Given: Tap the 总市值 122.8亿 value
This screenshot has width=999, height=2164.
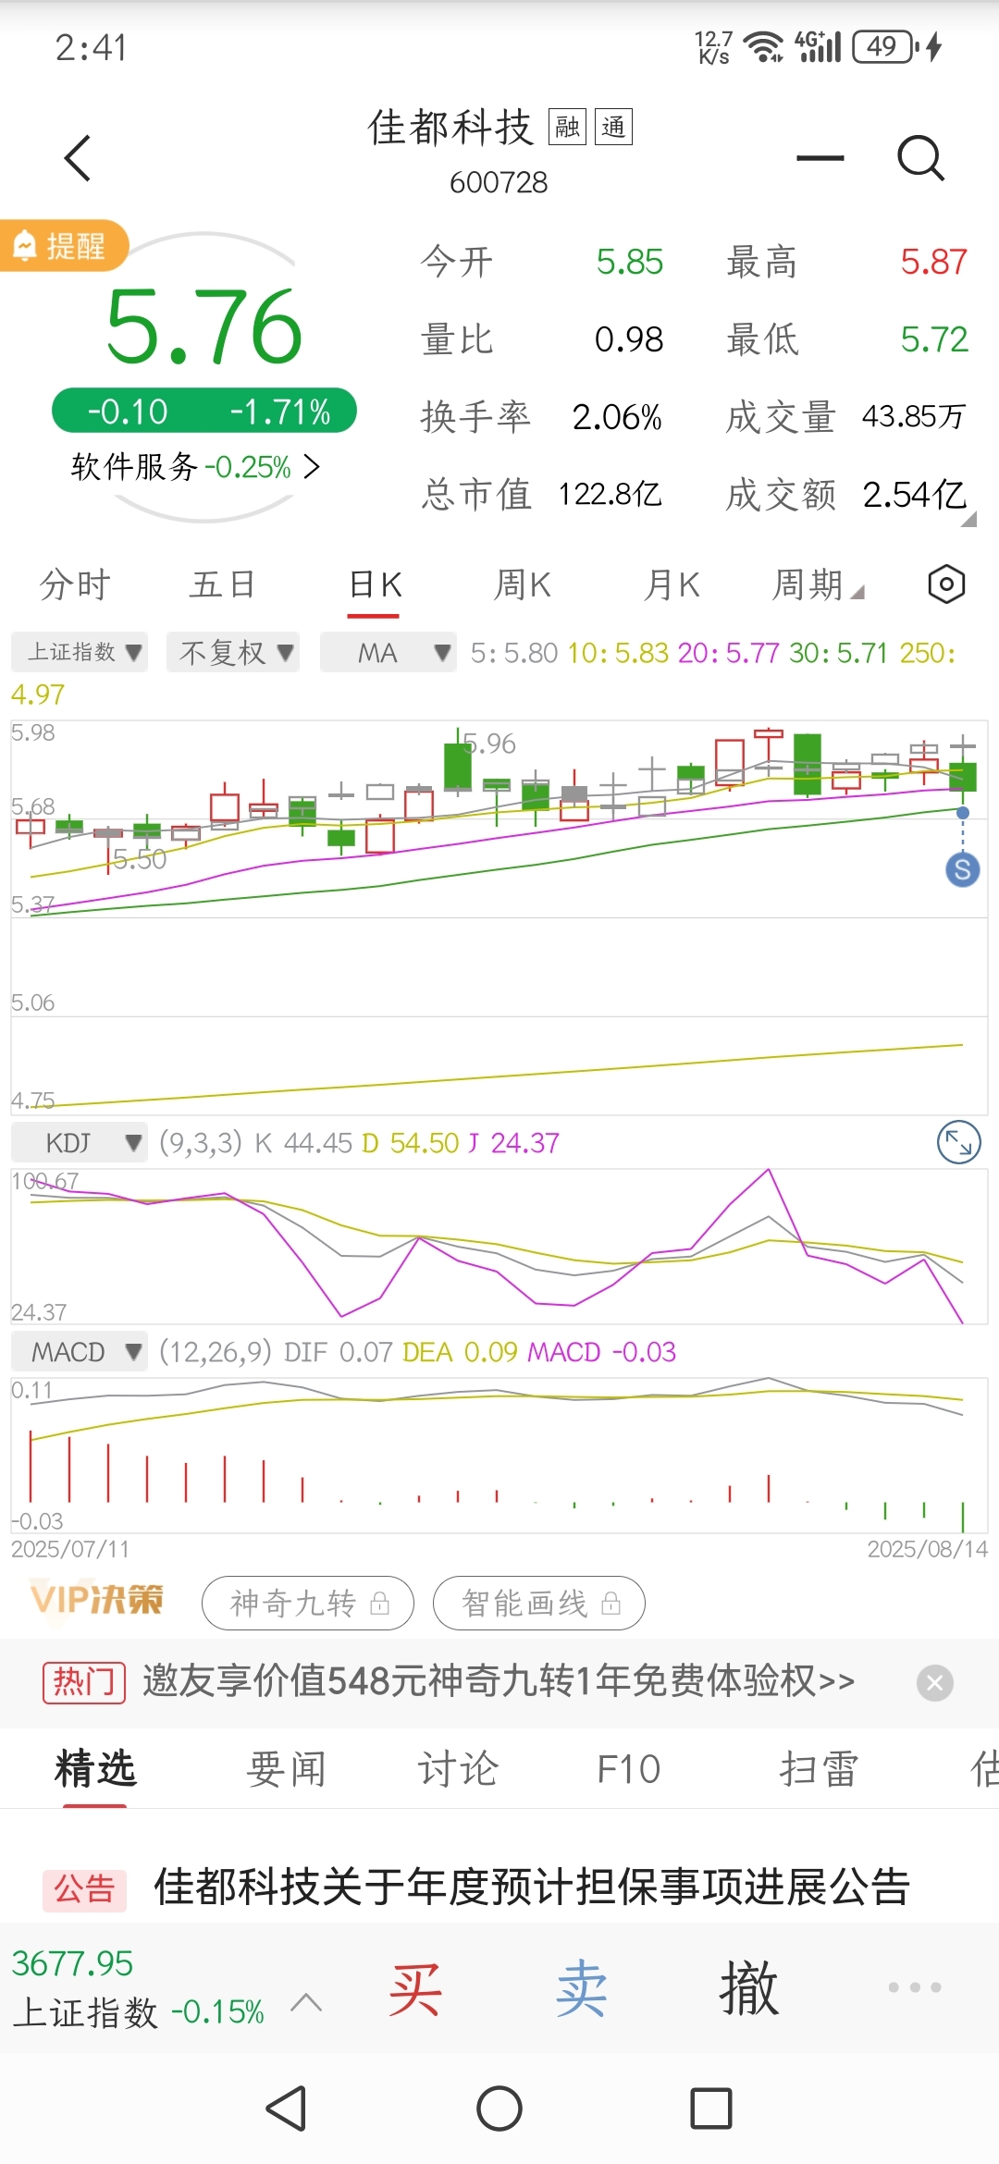Looking at the screenshot, I should tap(610, 494).
